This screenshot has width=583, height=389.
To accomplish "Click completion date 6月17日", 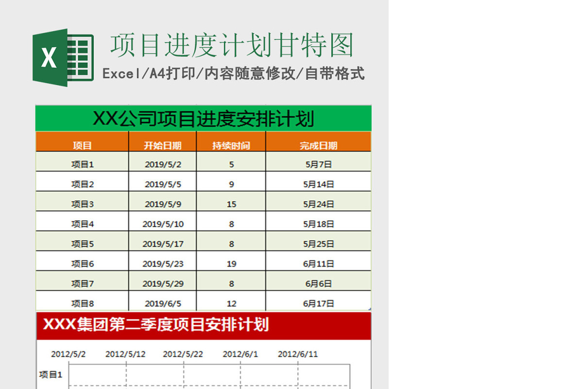I will tap(319, 303).
